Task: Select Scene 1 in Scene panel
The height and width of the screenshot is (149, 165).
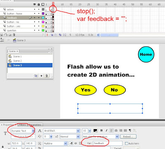Action: 30,57
